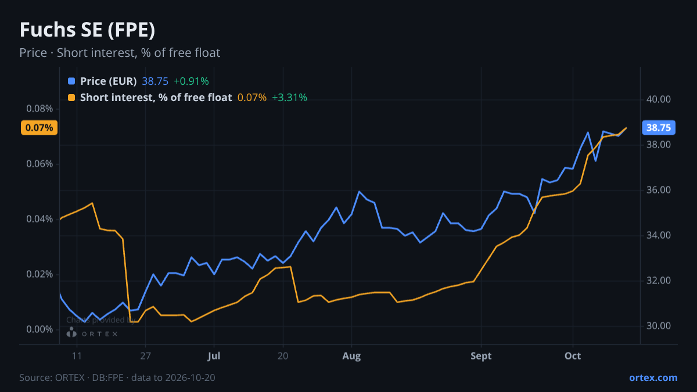Click the +0.91% price change value
The image size is (697, 392).
tap(191, 81)
